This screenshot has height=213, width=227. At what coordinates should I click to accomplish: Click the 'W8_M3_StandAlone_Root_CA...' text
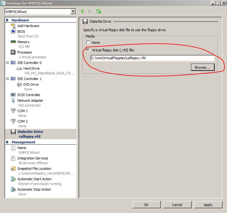pos(49,73)
